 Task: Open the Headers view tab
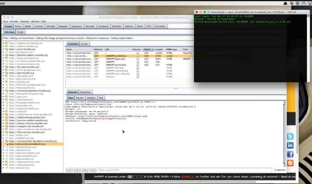click(x=91, y=98)
